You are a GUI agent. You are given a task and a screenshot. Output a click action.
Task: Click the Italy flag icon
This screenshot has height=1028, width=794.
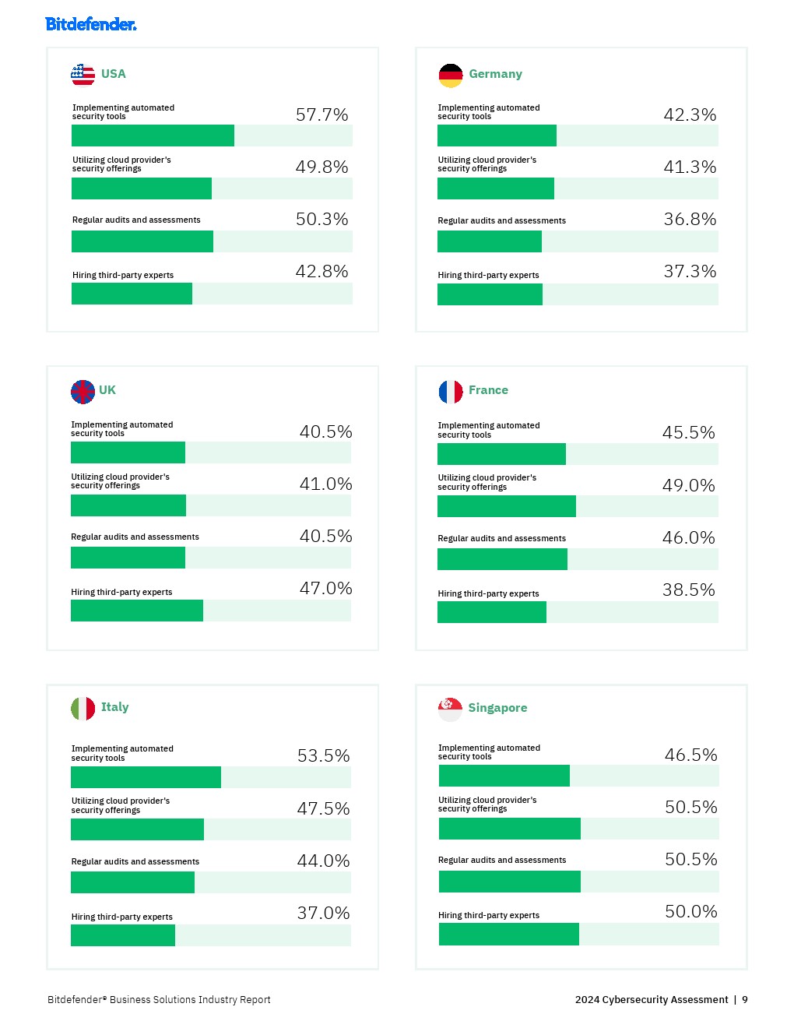tap(83, 709)
